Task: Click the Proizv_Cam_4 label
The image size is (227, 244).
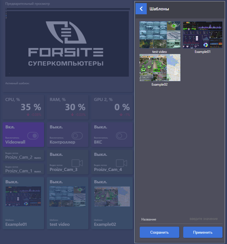Action: tap(108, 170)
